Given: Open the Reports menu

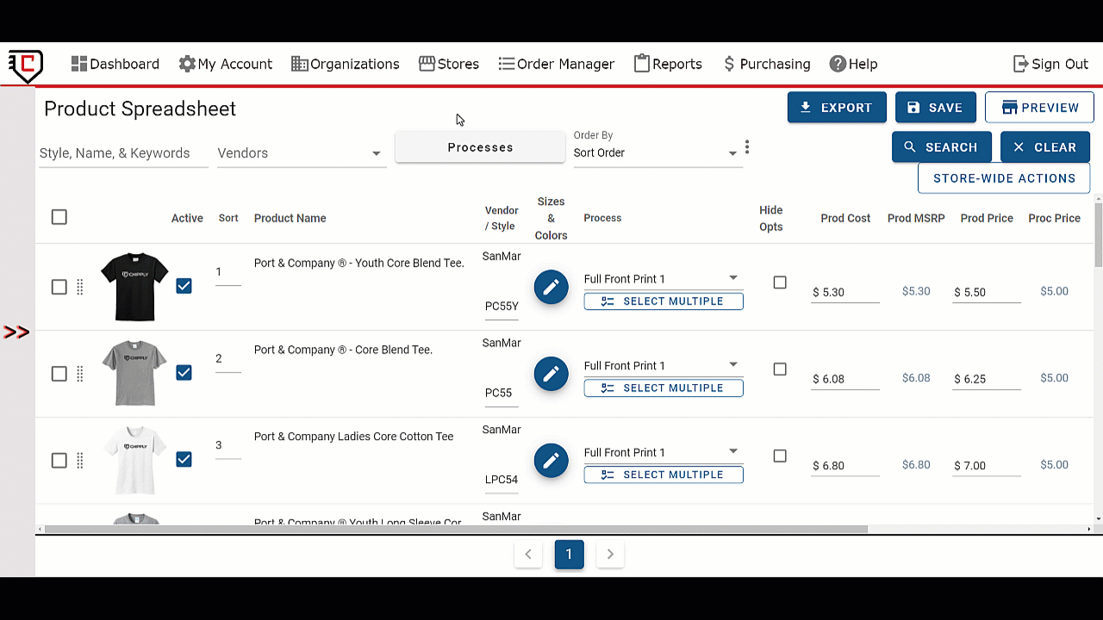Looking at the screenshot, I should pyautogui.click(x=668, y=64).
